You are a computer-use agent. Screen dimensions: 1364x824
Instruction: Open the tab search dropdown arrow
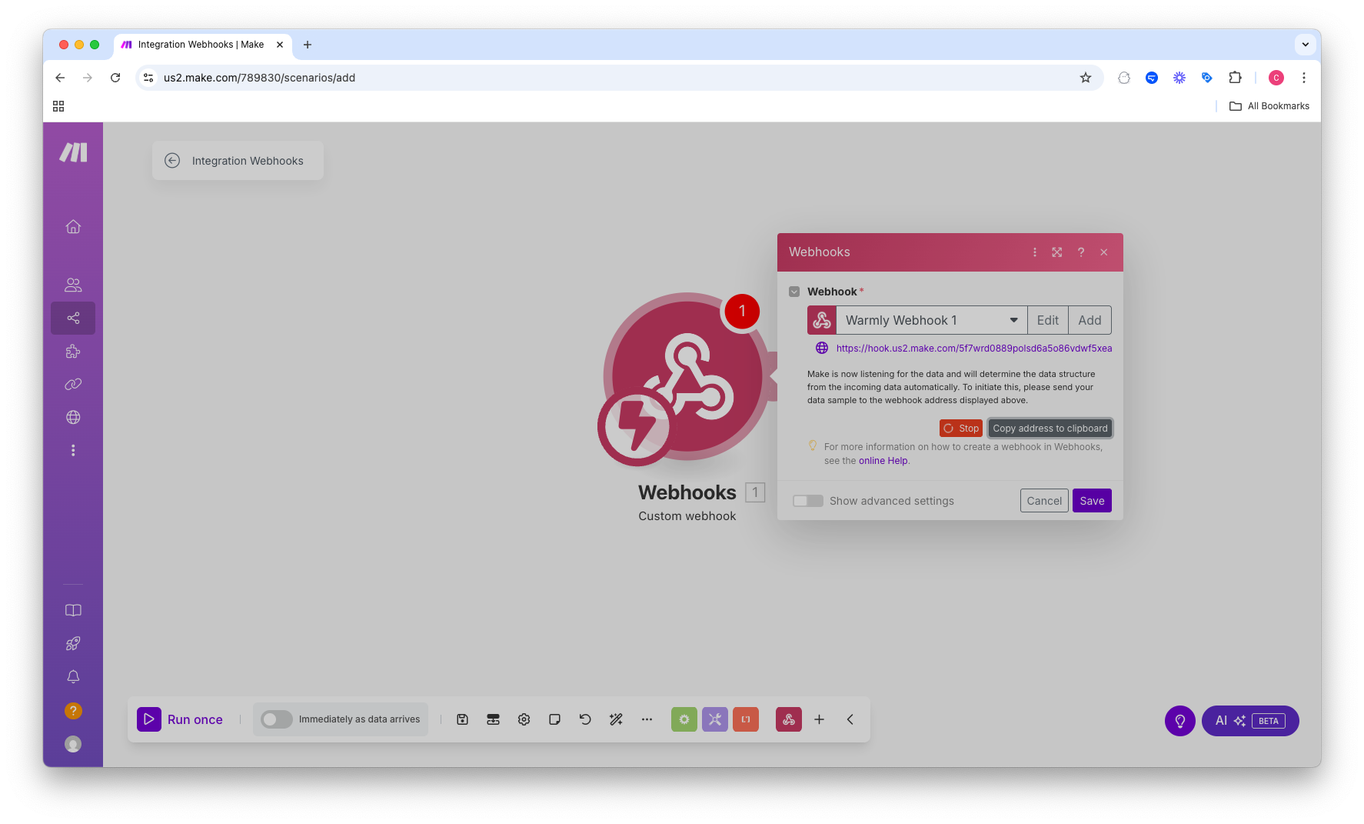pyautogui.click(x=1305, y=45)
